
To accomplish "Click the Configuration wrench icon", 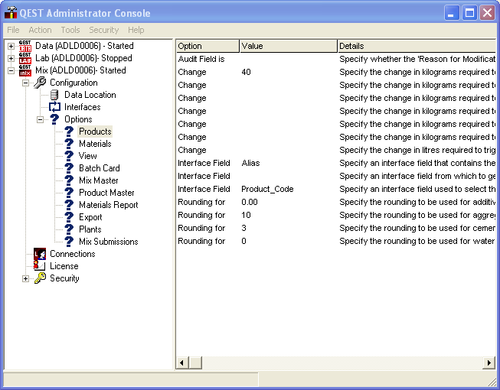I will [x=40, y=83].
